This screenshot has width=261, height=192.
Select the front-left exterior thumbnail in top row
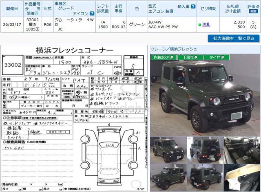[x=168, y=150]
